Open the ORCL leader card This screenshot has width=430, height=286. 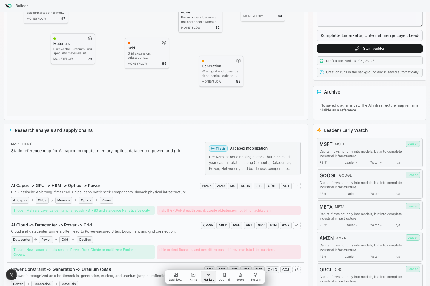pos(370,275)
